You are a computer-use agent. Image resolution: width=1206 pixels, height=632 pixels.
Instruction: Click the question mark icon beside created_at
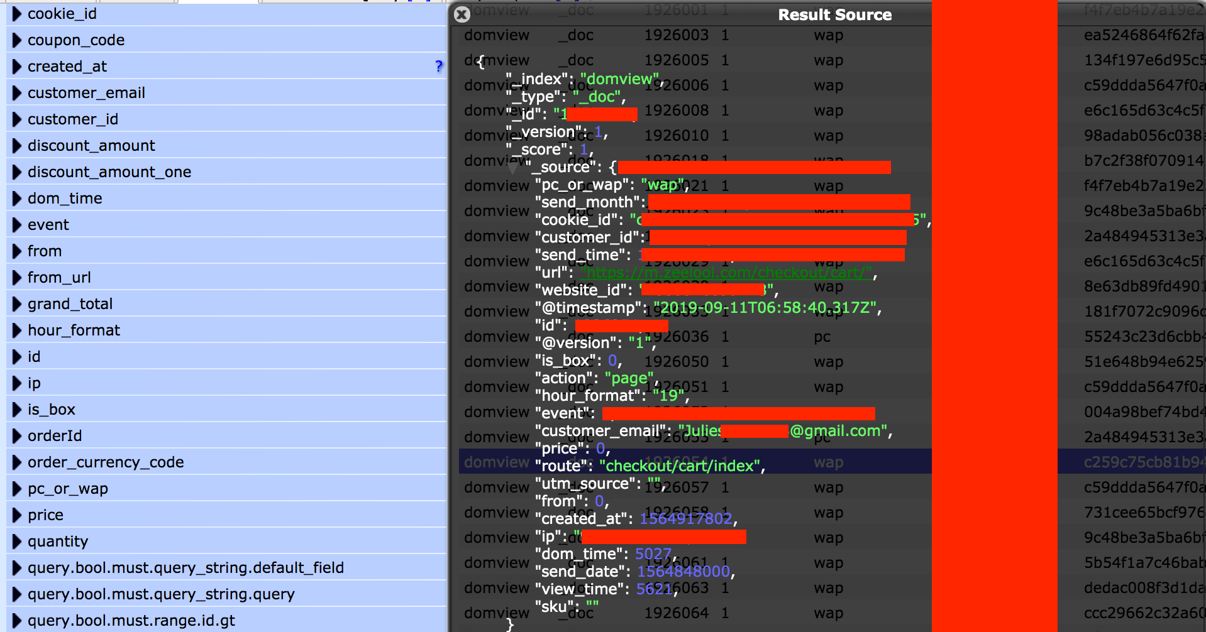pos(438,66)
